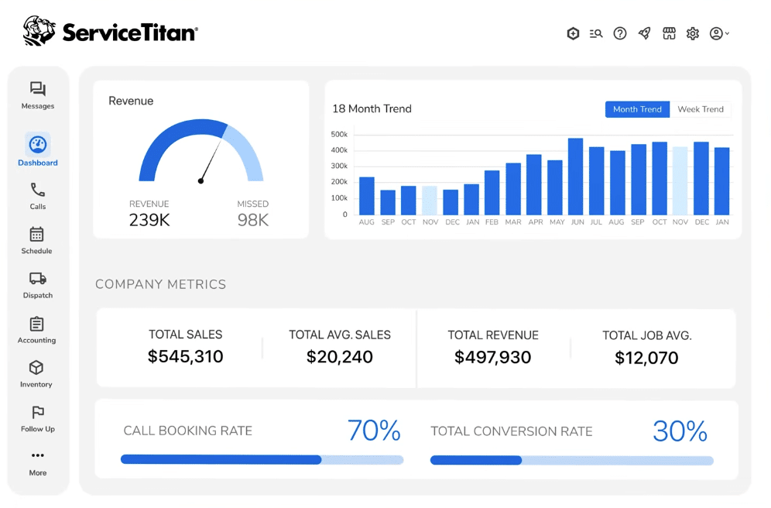Click the search list icon
This screenshot has height=508, width=771.
[596, 33]
